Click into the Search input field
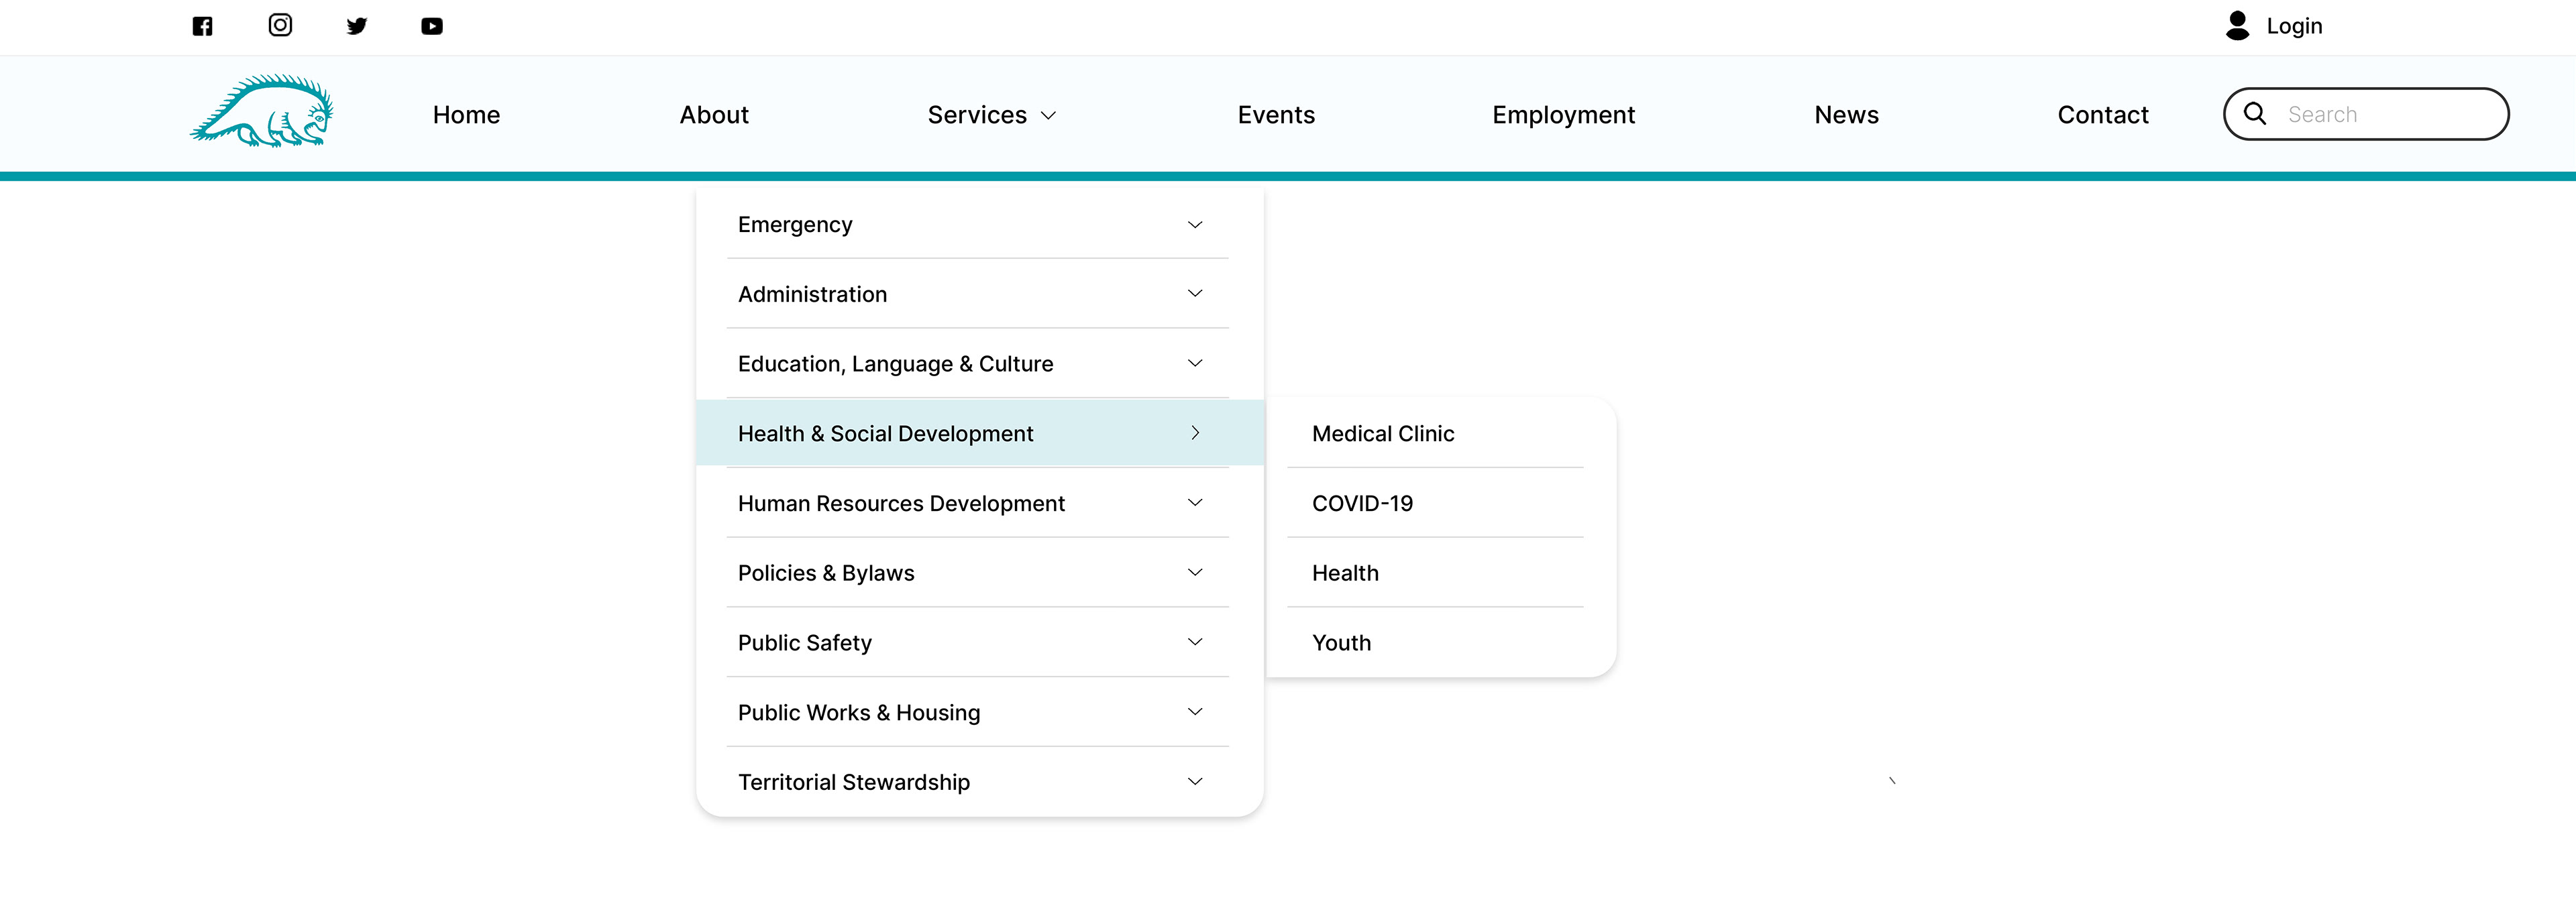Image resolution: width=2576 pixels, height=924 pixels. click(2385, 115)
